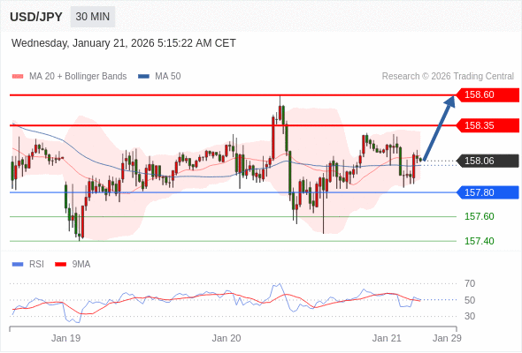Viewport: 522px width, 353px height.
Task: Click the MA 20 + Bollinger Bands label
Action: [x=78, y=77]
